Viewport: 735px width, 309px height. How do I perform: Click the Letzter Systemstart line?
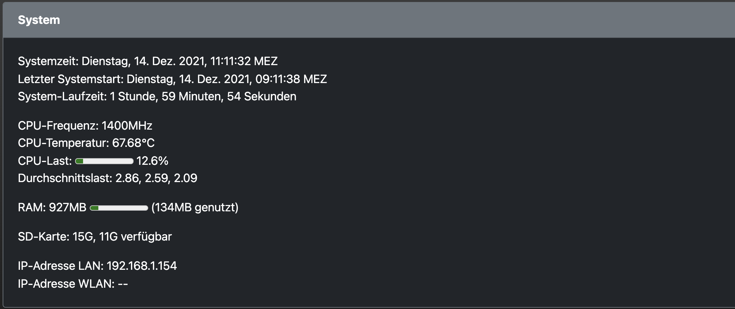(x=172, y=79)
